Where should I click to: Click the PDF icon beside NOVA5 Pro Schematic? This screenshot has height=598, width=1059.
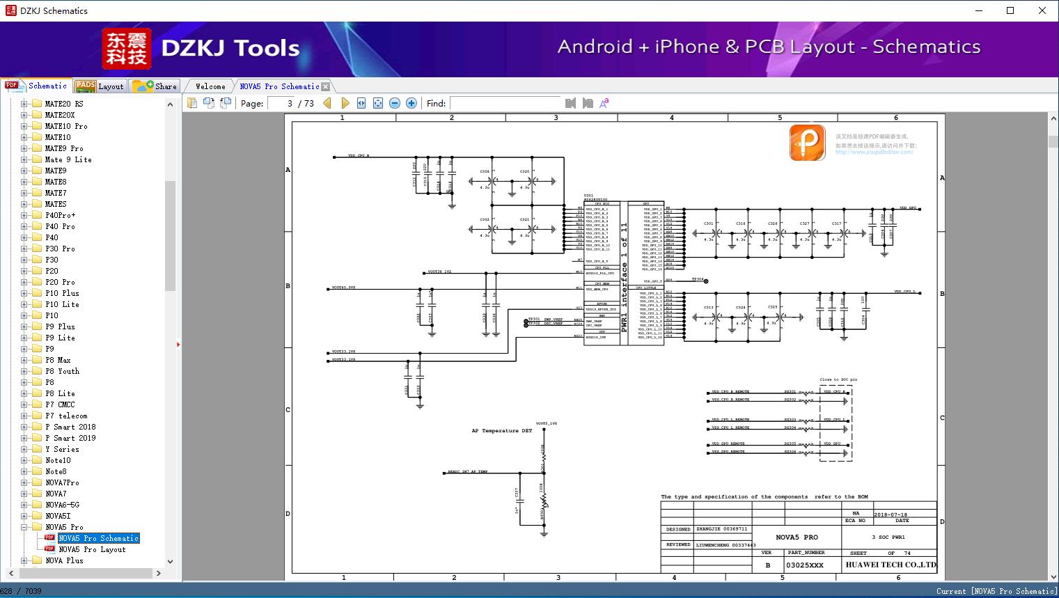pos(49,538)
